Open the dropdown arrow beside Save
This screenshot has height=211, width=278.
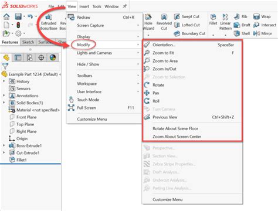click(24, 16)
